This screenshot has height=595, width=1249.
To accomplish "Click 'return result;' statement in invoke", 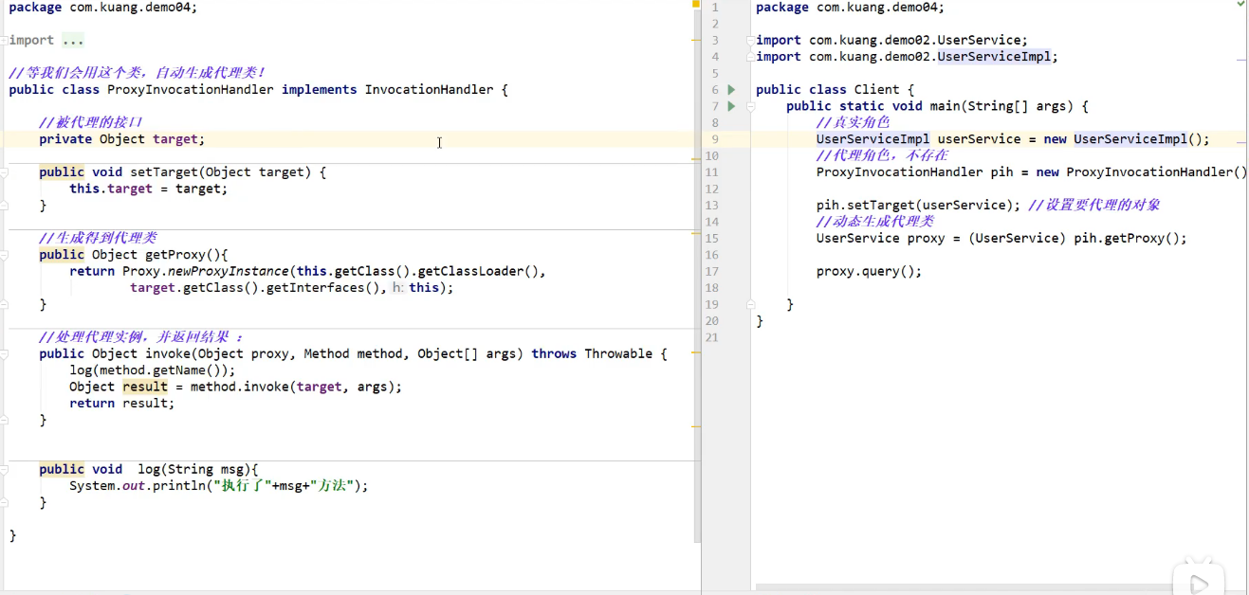I will [x=122, y=404].
